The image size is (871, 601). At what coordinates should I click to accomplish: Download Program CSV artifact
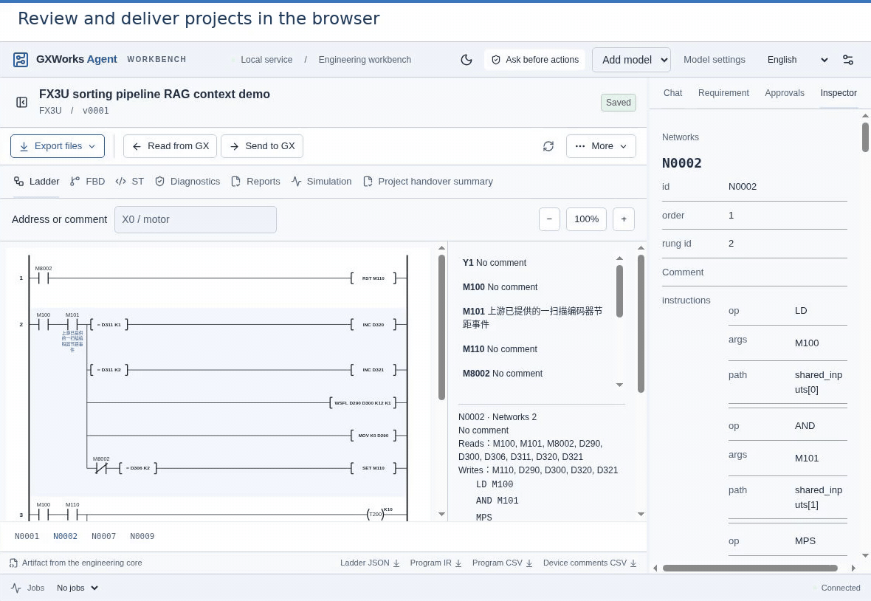503,563
